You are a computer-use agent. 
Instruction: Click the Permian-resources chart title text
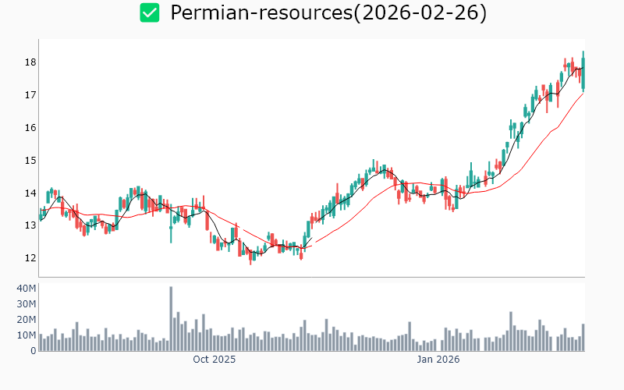point(328,13)
